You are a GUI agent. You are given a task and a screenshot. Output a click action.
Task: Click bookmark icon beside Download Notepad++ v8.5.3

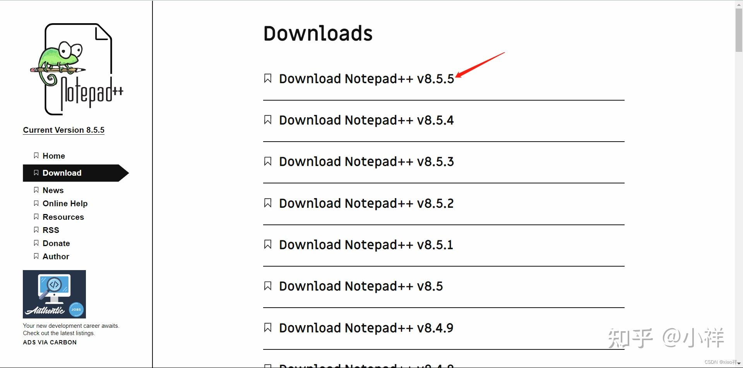pyautogui.click(x=267, y=161)
